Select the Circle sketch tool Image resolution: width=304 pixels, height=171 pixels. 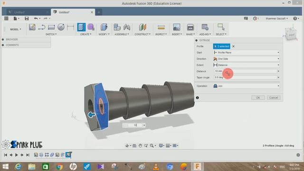tap(61, 27)
